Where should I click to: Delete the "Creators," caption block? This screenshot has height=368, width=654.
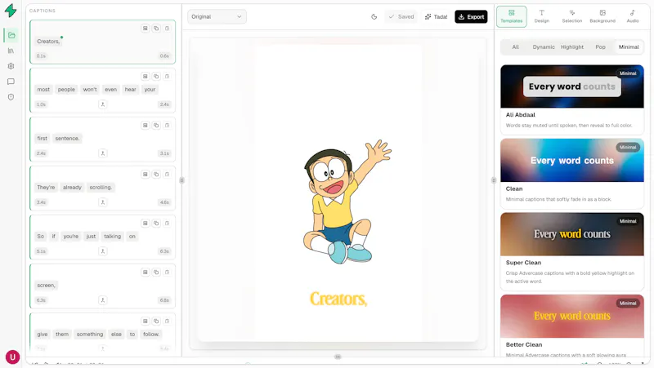tap(167, 29)
